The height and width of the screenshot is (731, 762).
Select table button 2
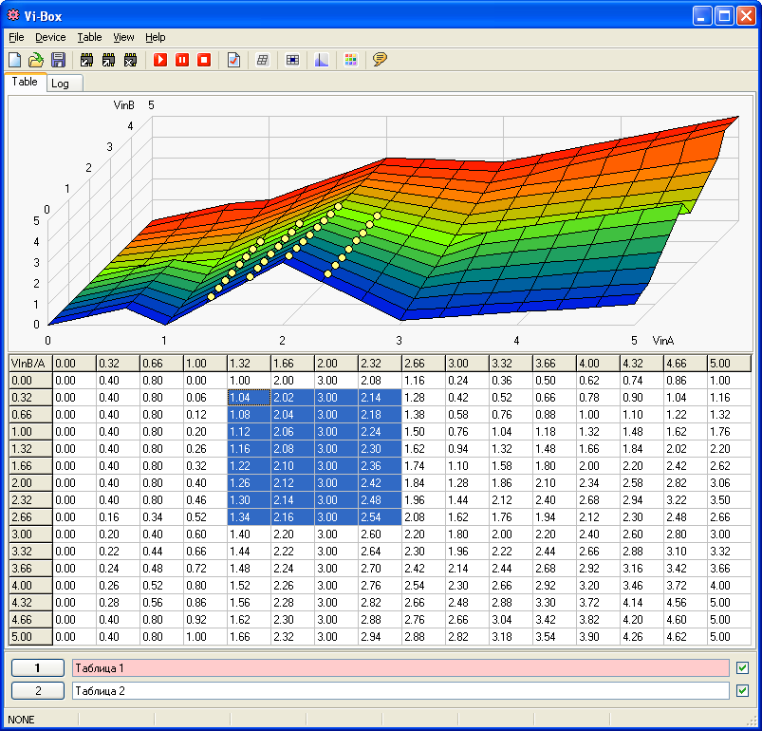coord(37,691)
